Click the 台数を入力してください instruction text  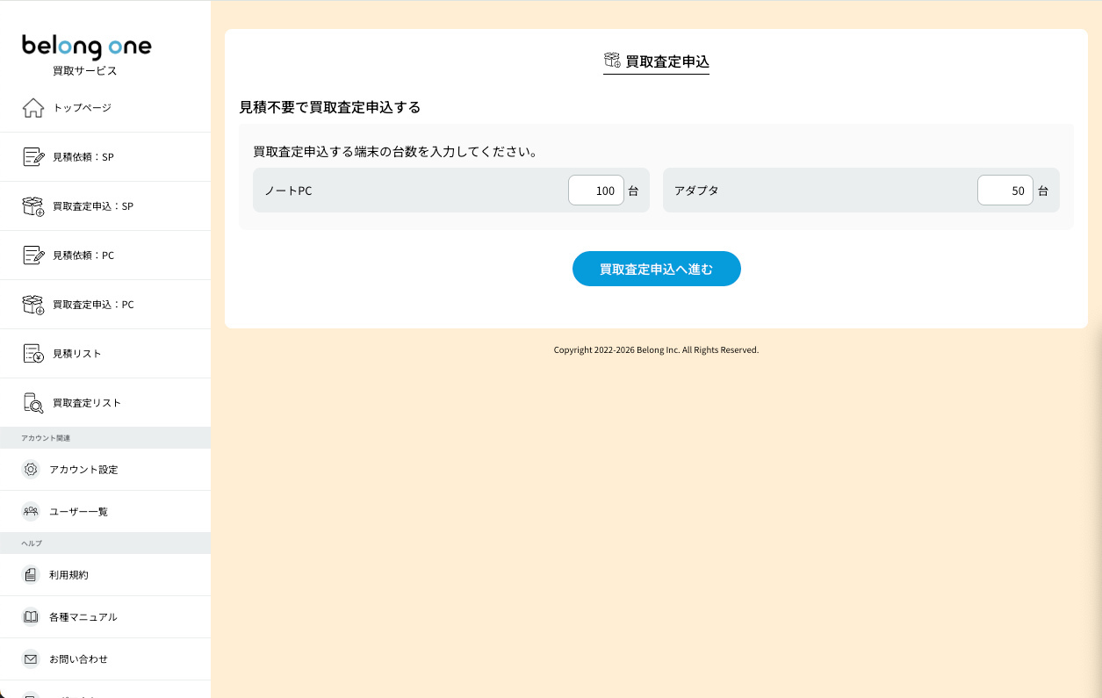[x=395, y=152]
